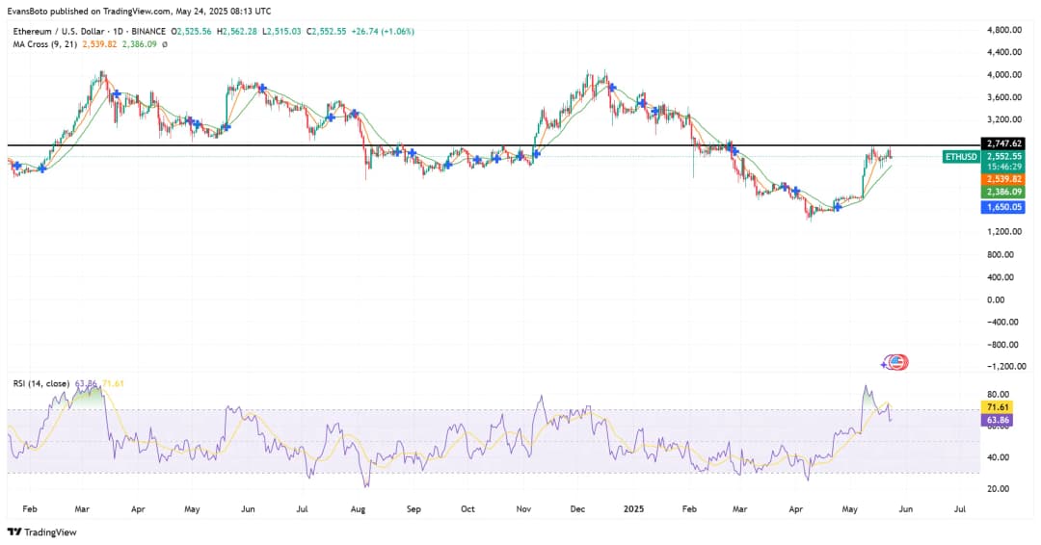Select the green 2,552.55 current price label
The width and height of the screenshot is (1041, 545).
pos(1003,156)
